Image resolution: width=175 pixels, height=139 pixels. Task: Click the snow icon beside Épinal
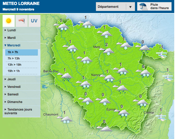pos(124,113)
